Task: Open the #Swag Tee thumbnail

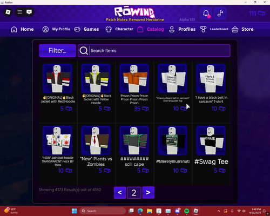Action: (x=211, y=140)
